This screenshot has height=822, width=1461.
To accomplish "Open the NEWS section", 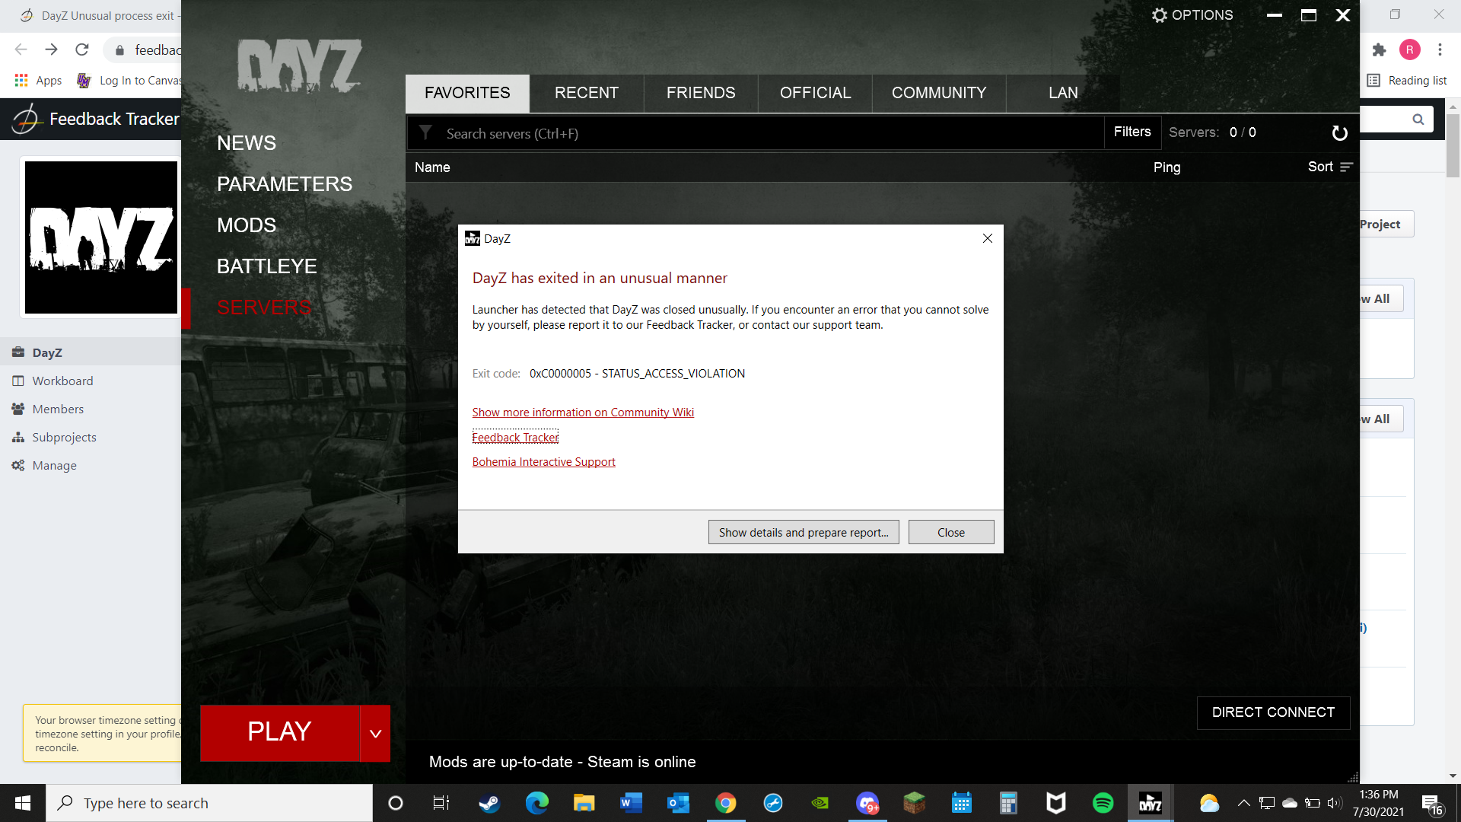I will tap(247, 143).
